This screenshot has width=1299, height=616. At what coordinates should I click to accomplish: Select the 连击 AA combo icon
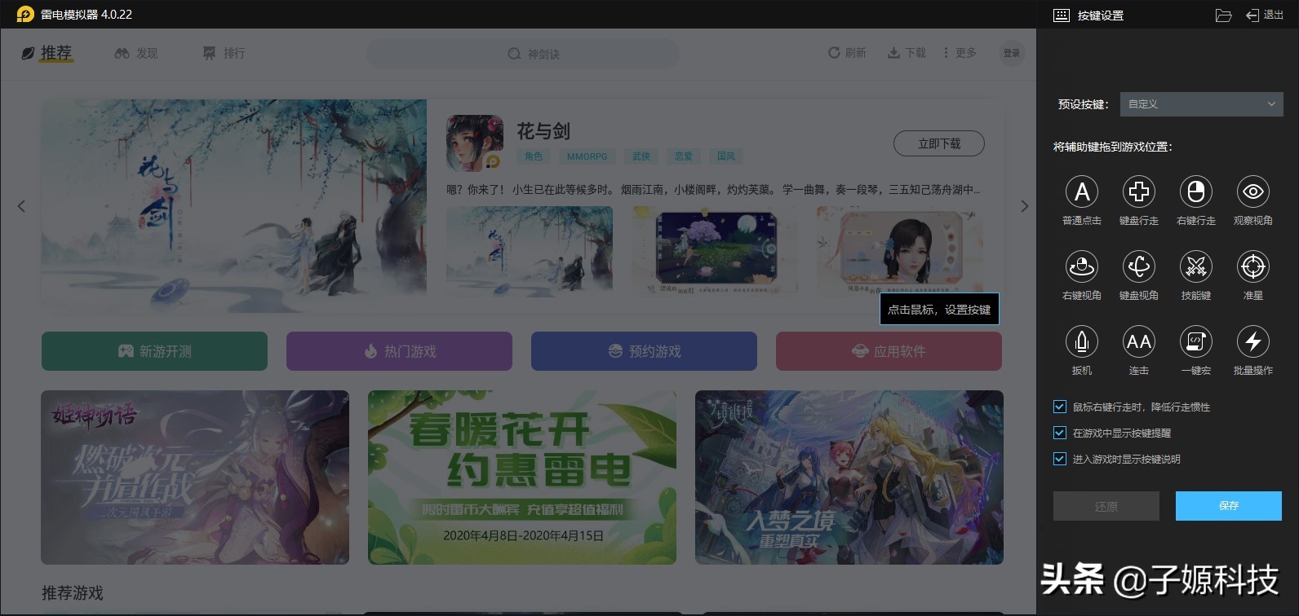click(x=1139, y=341)
